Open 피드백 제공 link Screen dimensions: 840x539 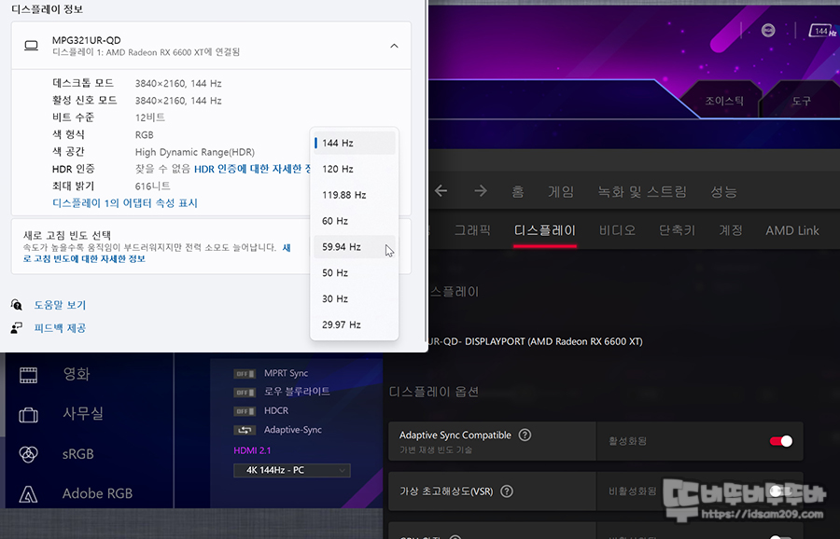click(x=60, y=328)
